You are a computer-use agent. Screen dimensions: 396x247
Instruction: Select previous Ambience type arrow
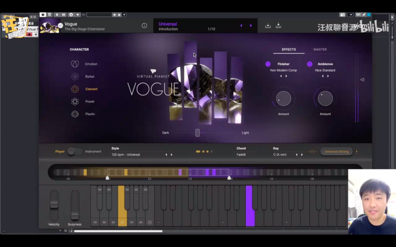(323, 76)
